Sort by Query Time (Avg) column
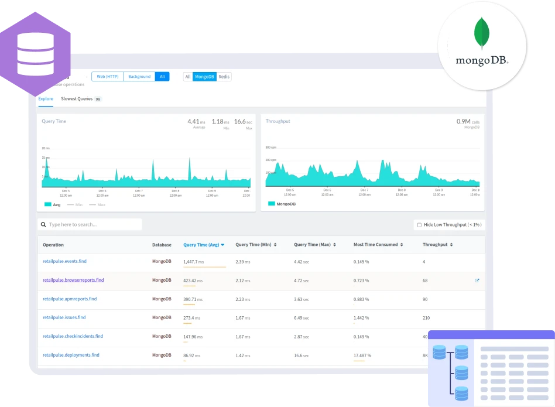 pyautogui.click(x=204, y=245)
